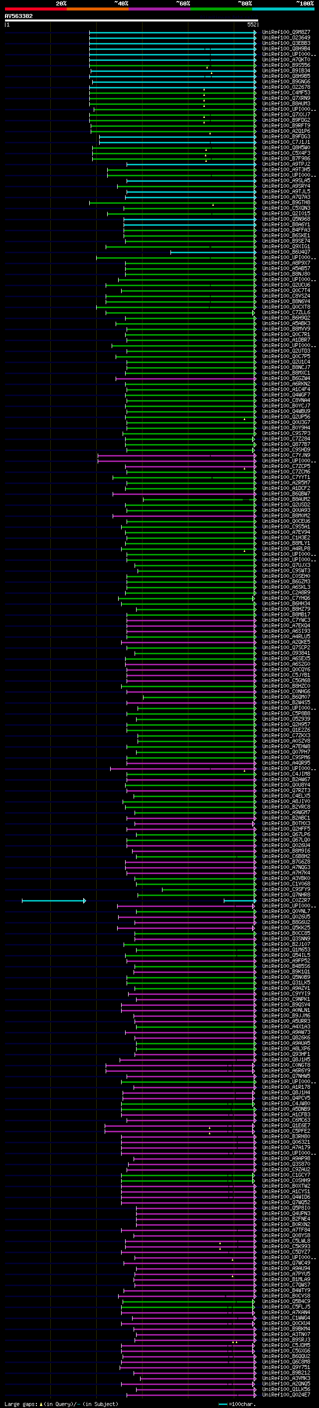Click the white query sequence bar
The width and height of the screenshot is (319, 1408).
pyautogui.click(x=131, y=21)
